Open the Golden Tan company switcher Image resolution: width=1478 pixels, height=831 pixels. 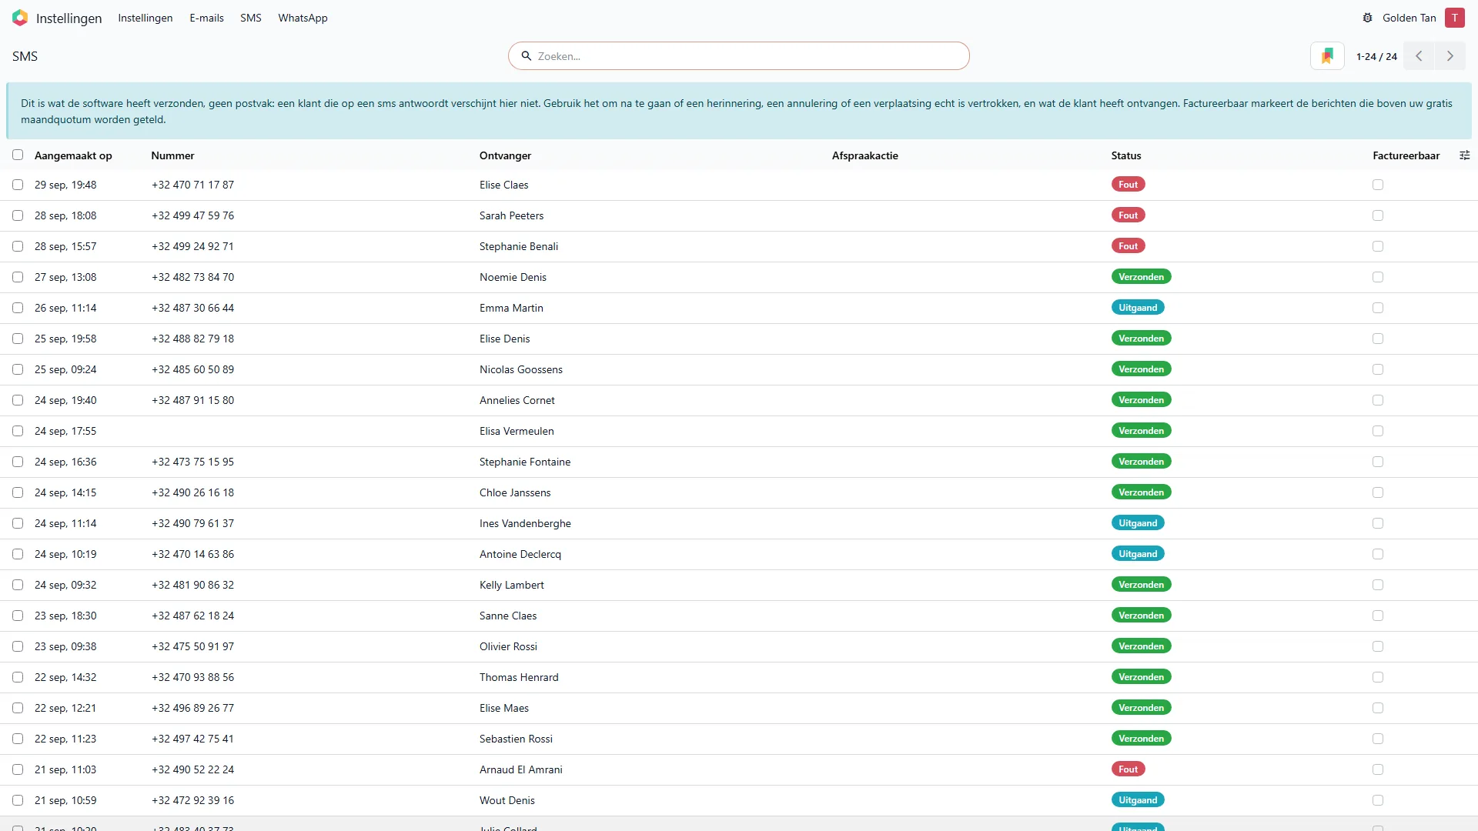(x=1409, y=18)
